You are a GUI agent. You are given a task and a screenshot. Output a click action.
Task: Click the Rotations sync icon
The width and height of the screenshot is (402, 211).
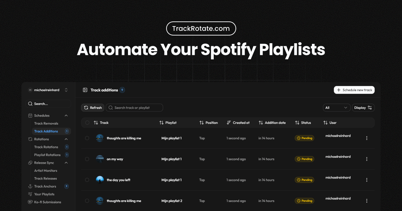(30, 139)
